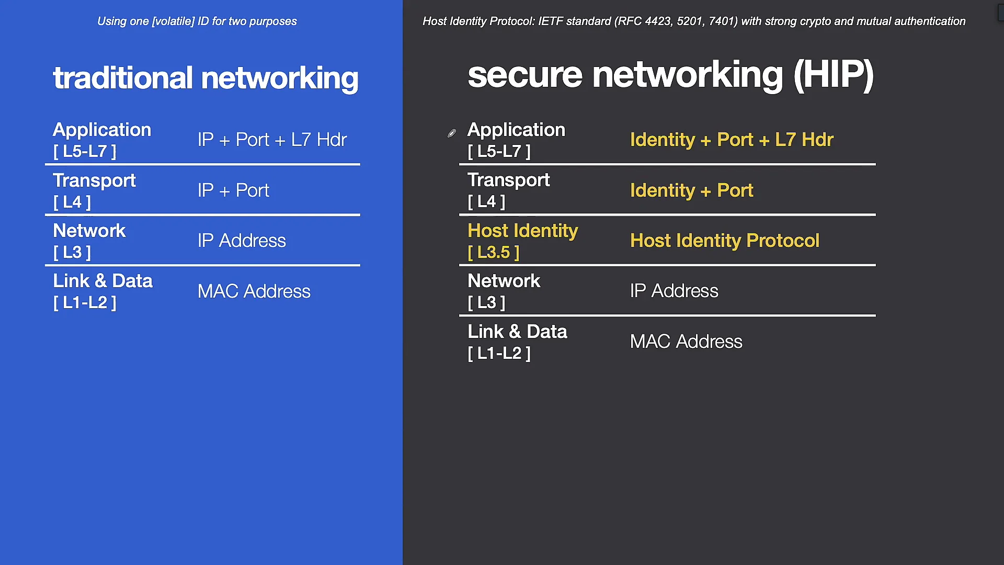
Task: Select 'IP + Port + L7 Hdr' text
Action: point(272,139)
